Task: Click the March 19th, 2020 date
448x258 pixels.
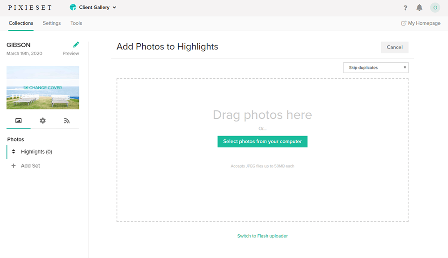Action: coord(24,53)
